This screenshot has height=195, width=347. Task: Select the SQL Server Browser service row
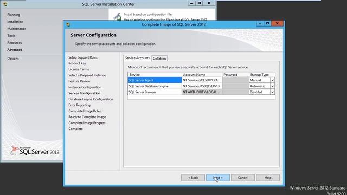(155, 92)
